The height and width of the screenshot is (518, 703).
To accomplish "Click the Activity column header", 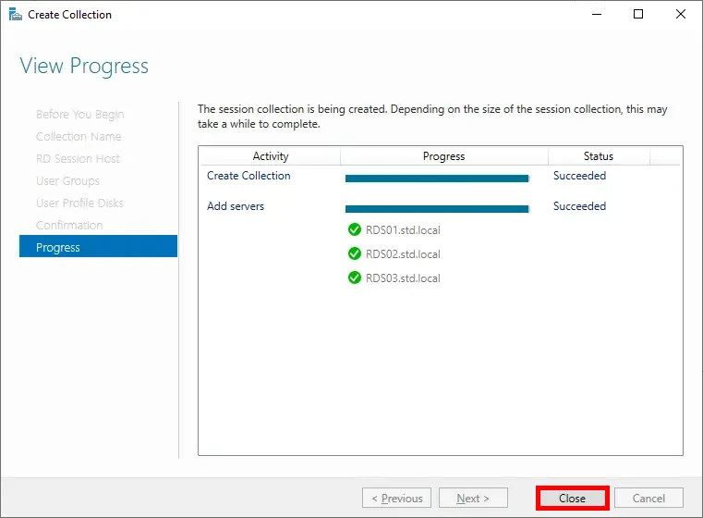I will pyautogui.click(x=271, y=156).
